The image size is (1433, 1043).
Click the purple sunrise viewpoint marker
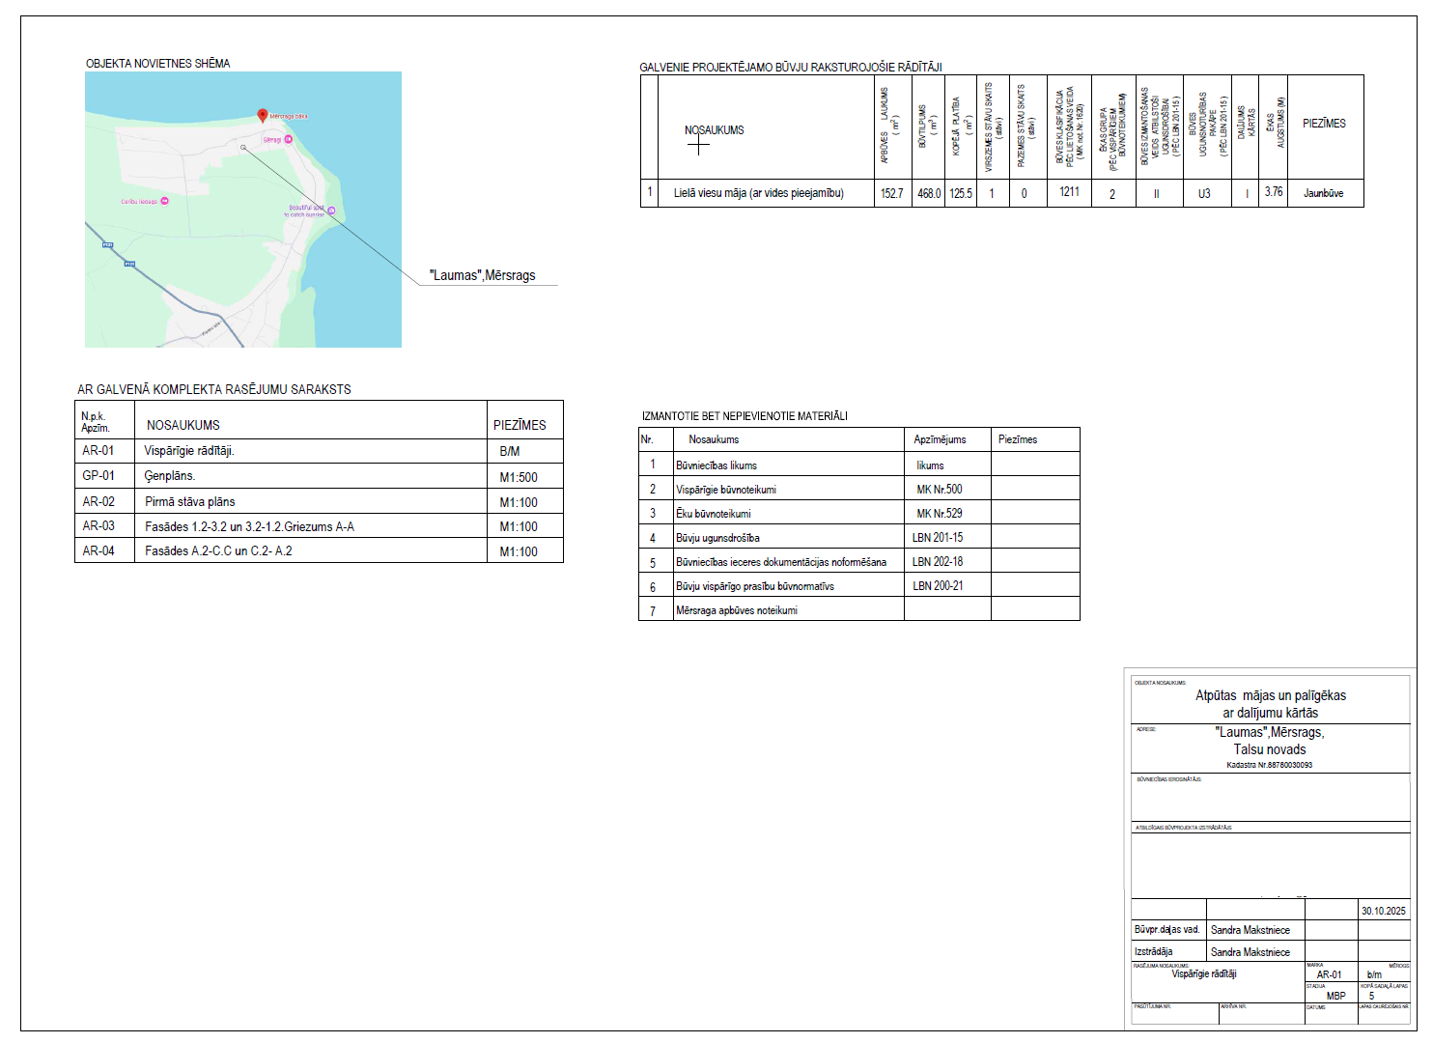click(331, 210)
